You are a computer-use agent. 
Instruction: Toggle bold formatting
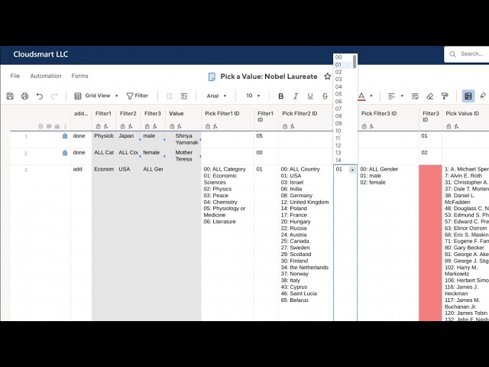pos(280,96)
